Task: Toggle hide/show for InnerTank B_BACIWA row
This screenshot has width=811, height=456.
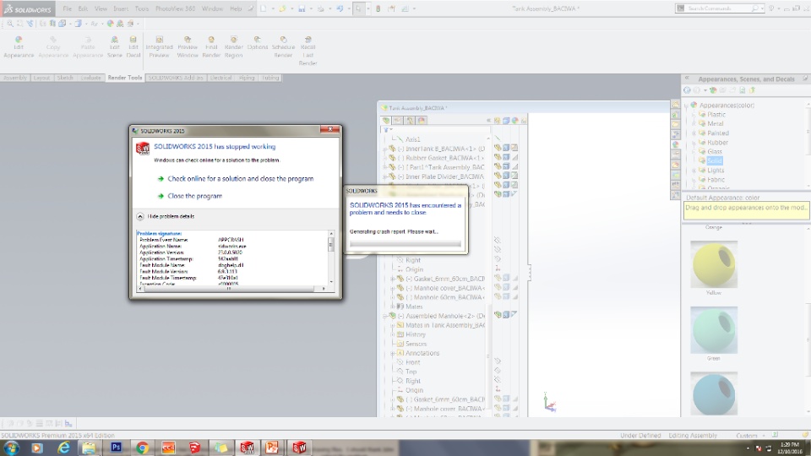Action: click(498, 149)
